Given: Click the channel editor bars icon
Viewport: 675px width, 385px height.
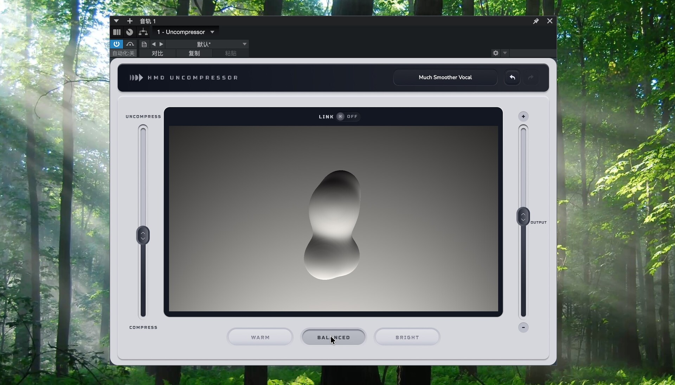Looking at the screenshot, I should coord(117,32).
